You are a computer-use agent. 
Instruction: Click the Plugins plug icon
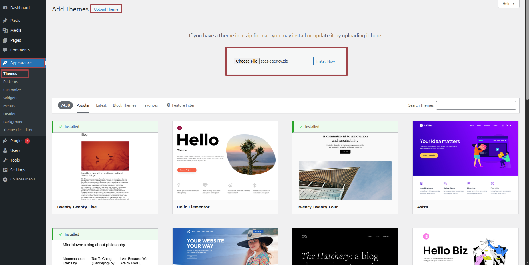point(5,141)
